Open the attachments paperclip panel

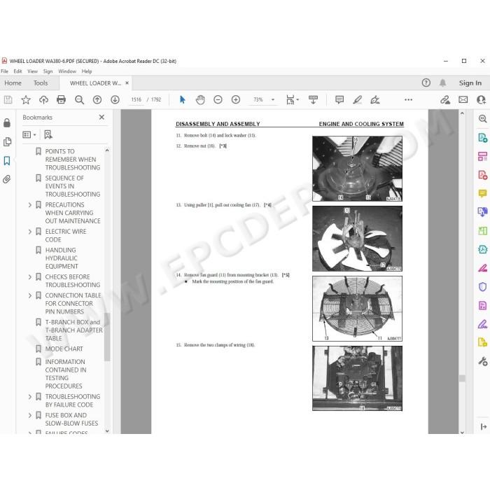(x=6, y=179)
